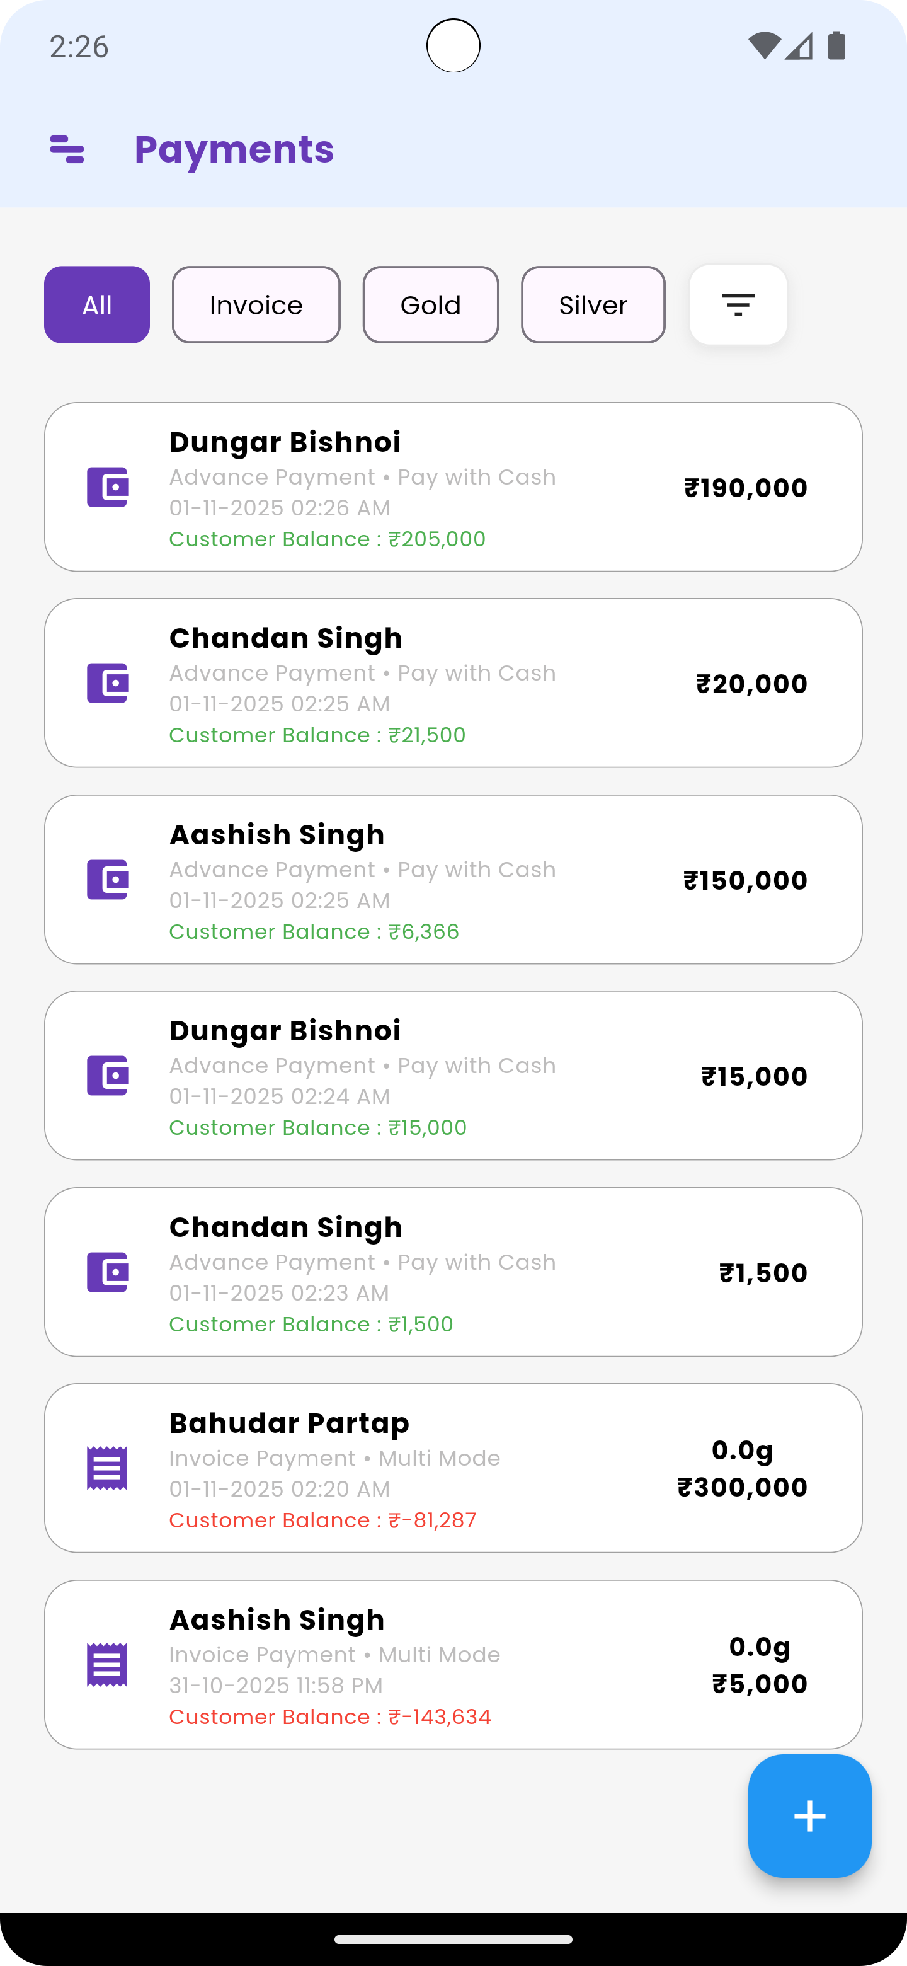This screenshot has height=1966, width=907.
Task: Tap the ₹300,000 amount of Bahudar Partap
Action: tap(742, 1488)
